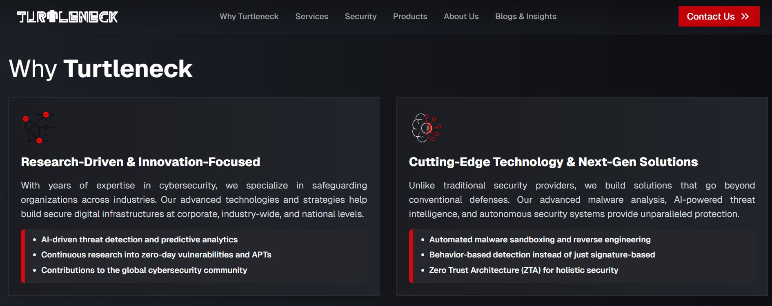Viewport: 772px width, 306px height.
Task: Open the Why Turtleneck menu item
Action: tap(249, 16)
